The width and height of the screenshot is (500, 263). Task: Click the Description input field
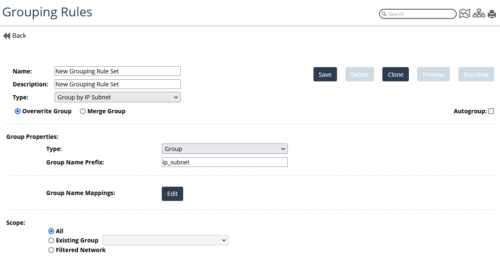coord(118,84)
